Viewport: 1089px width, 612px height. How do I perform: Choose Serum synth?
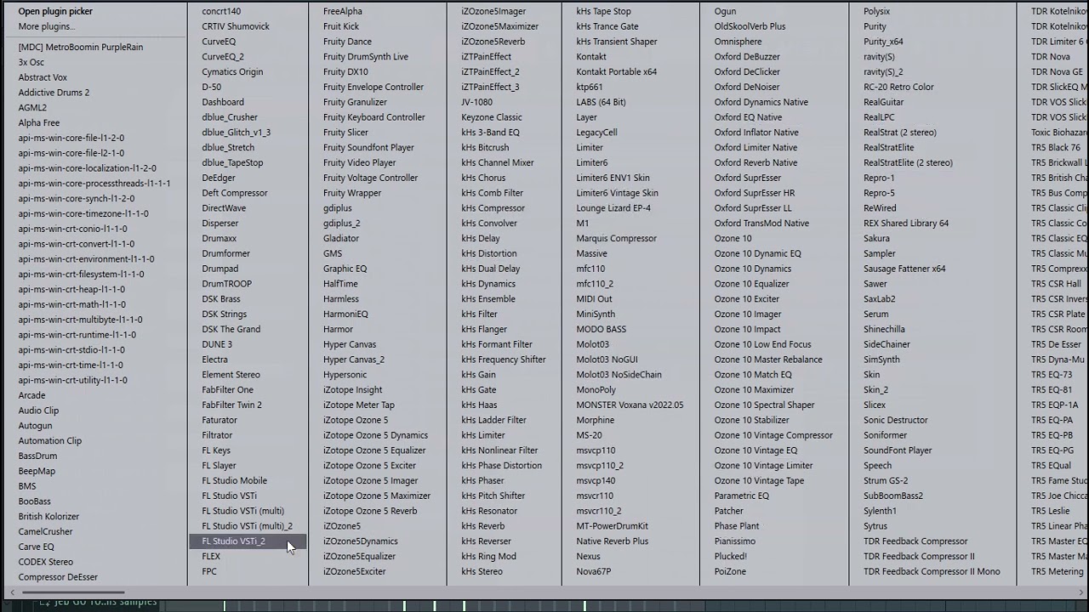coord(876,314)
